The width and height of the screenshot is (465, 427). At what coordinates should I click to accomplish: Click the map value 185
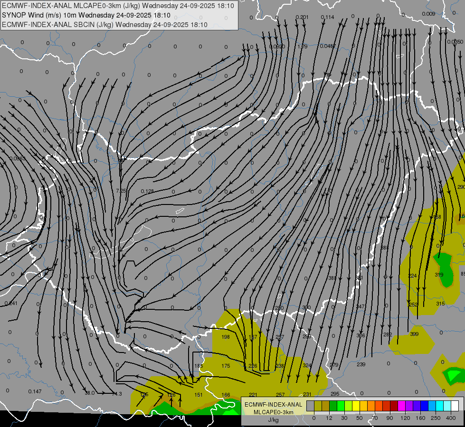coord(199,366)
